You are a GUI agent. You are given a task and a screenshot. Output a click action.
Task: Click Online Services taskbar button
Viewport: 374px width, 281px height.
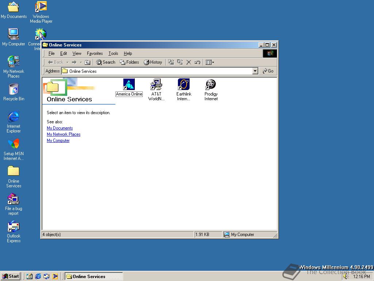click(x=94, y=277)
